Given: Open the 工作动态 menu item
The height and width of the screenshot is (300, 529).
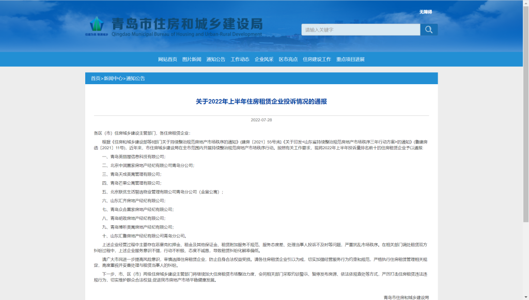Looking at the screenshot, I should pos(240,59).
